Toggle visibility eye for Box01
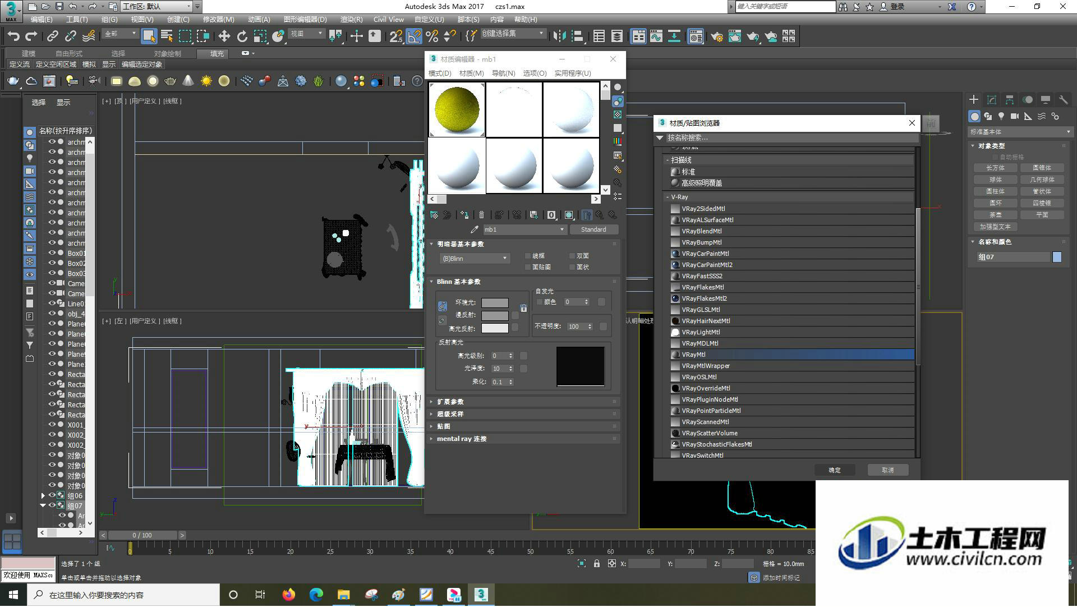 (52, 253)
